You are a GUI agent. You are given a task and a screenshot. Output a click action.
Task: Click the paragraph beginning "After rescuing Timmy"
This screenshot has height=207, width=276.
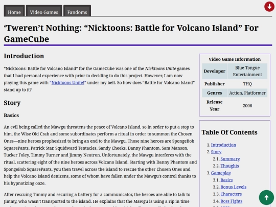97,199
